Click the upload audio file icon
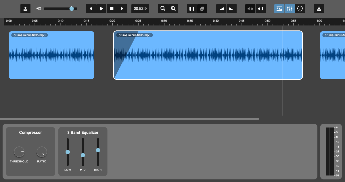The image size is (345, 182). pyautogui.click(x=25, y=9)
